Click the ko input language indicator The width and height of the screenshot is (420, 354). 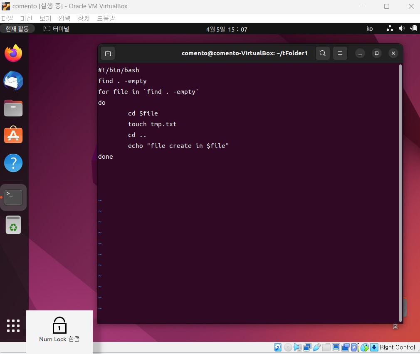pyautogui.click(x=369, y=29)
